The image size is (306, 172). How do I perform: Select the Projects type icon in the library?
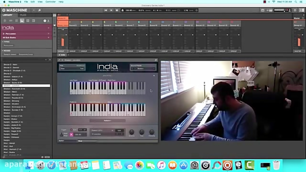pyautogui.click(x=5, y=20)
